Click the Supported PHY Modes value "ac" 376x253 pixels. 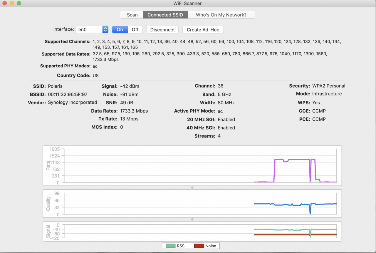pyautogui.click(x=95, y=66)
